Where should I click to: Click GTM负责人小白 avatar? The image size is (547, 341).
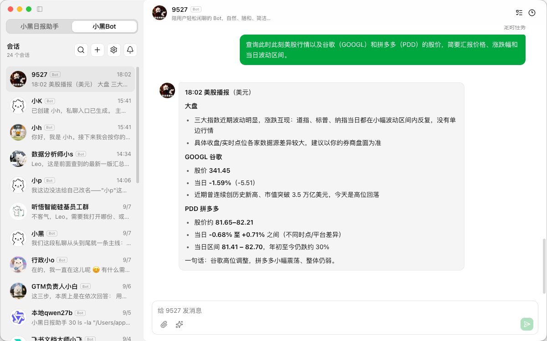18,291
